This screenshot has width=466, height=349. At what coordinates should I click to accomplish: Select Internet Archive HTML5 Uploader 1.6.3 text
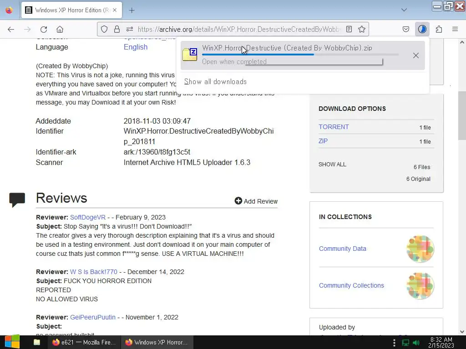point(187,162)
